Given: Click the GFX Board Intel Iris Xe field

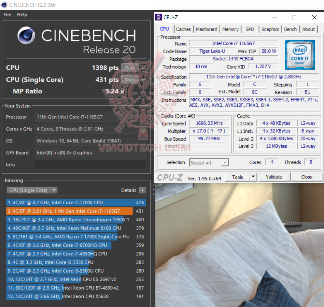Looking at the screenshot, I should click(x=90, y=152).
